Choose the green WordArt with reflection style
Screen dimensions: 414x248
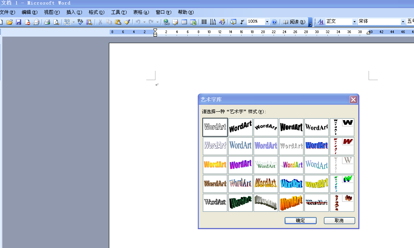[x=266, y=165]
